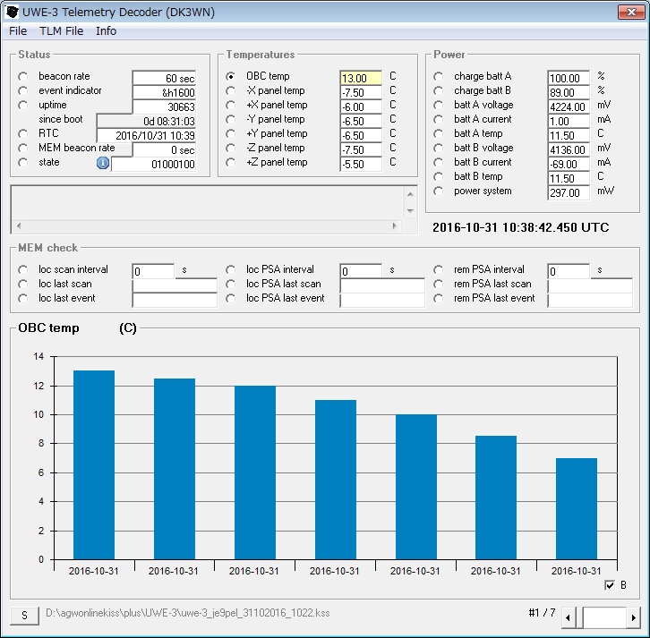The height and width of the screenshot is (638, 650).
Task: Select the batt A current radio button
Action: 438,120
